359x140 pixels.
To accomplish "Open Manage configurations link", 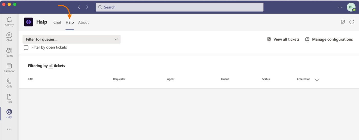I will [332, 39].
